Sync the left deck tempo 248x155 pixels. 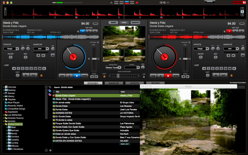(x=85, y=76)
